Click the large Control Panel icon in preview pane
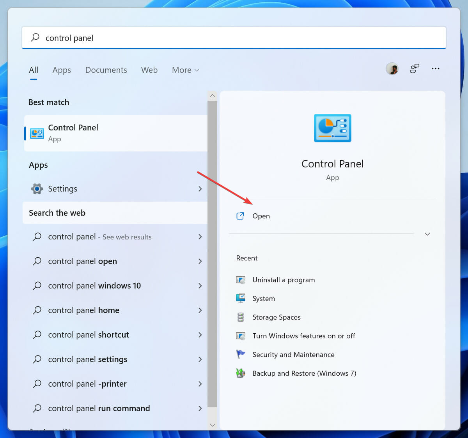The image size is (468, 438). 333,128
